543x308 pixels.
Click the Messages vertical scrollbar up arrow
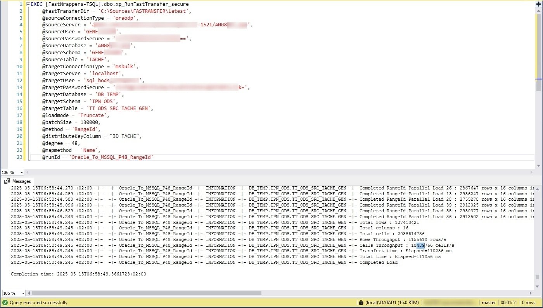click(x=538, y=188)
